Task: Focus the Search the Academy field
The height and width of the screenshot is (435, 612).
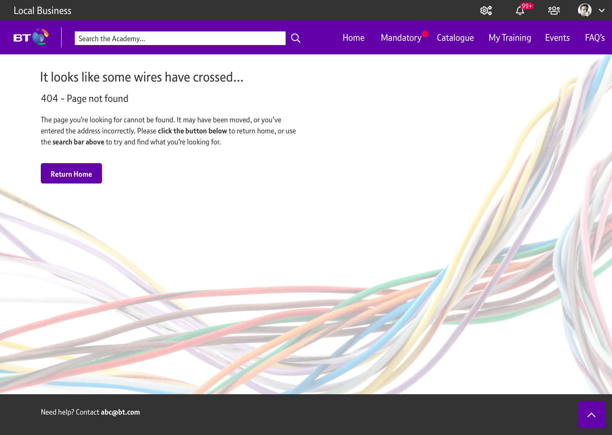Action: point(180,38)
